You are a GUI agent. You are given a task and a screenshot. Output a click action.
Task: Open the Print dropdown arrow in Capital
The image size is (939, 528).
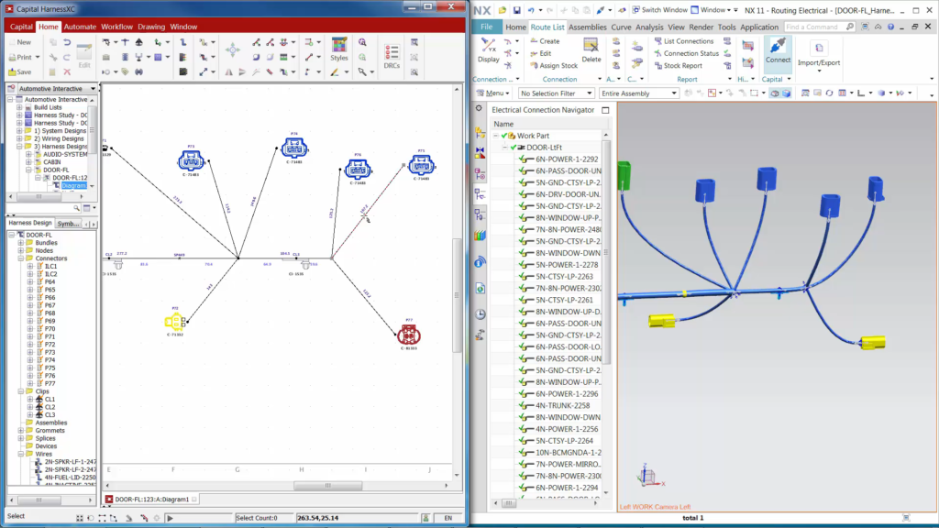[x=37, y=58]
